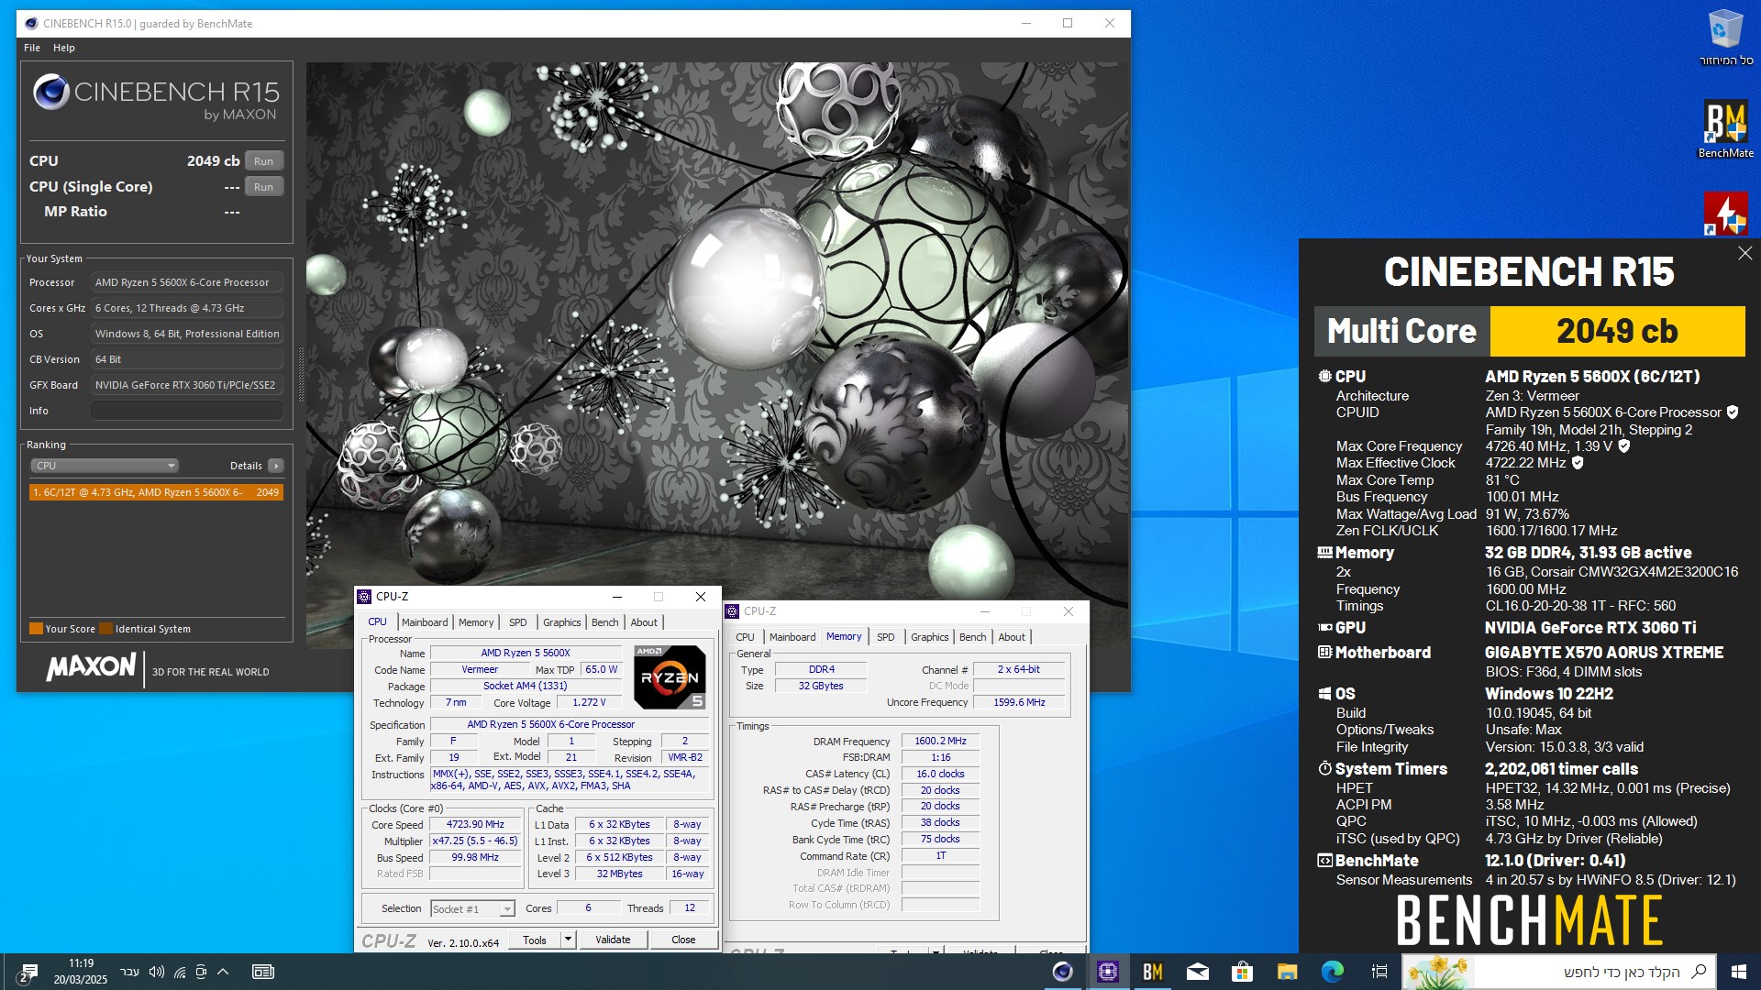Open Task View on the taskbar

pos(1379,972)
